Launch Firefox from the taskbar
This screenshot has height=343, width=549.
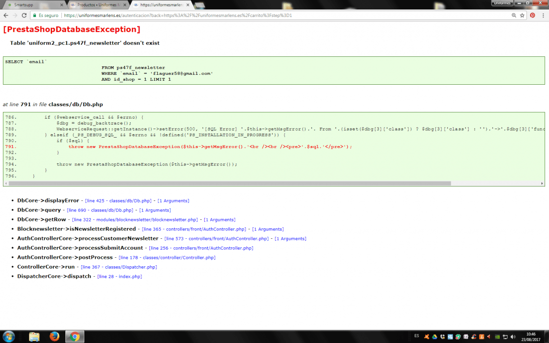pyautogui.click(x=54, y=337)
